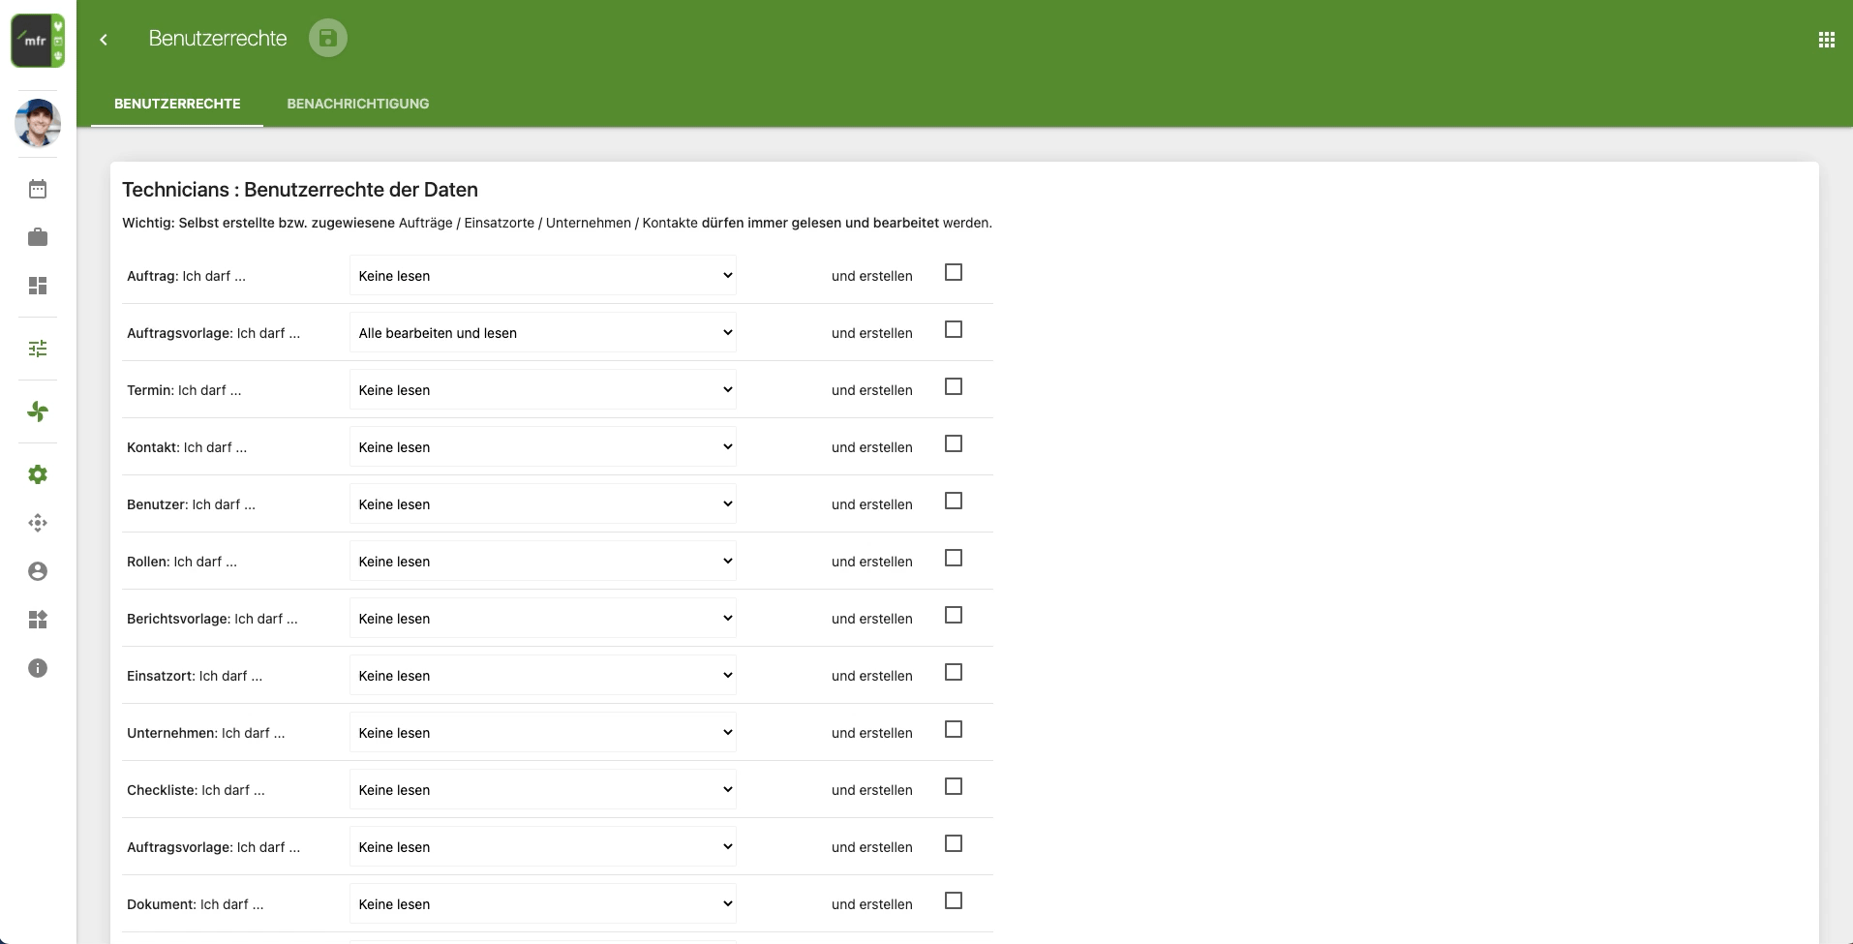The image size is (1853, 944).
Task: Open settings via green gear icon
Action: pos(38,474)
